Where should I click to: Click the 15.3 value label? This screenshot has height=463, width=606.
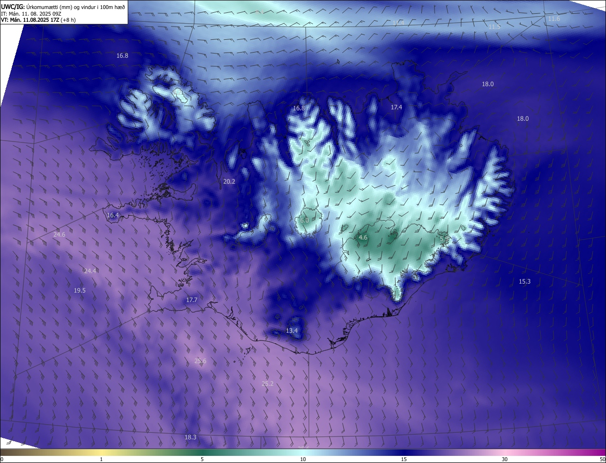click(525, 281)
